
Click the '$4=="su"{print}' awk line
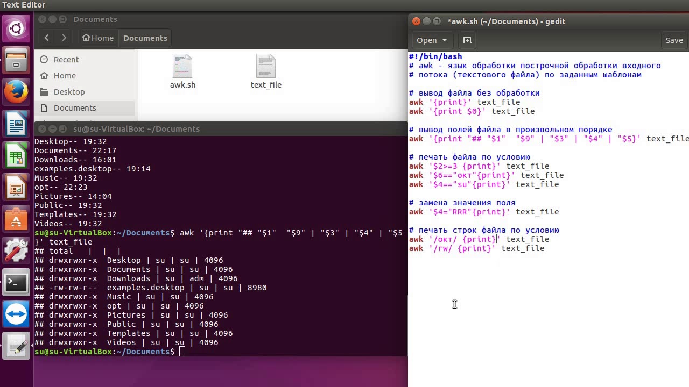tap(484, 184)
